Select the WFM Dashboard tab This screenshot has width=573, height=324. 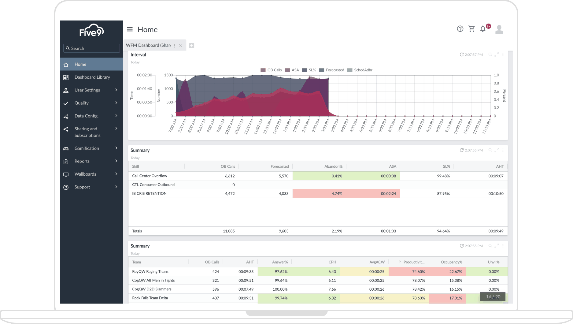click(x=148, y=45)
